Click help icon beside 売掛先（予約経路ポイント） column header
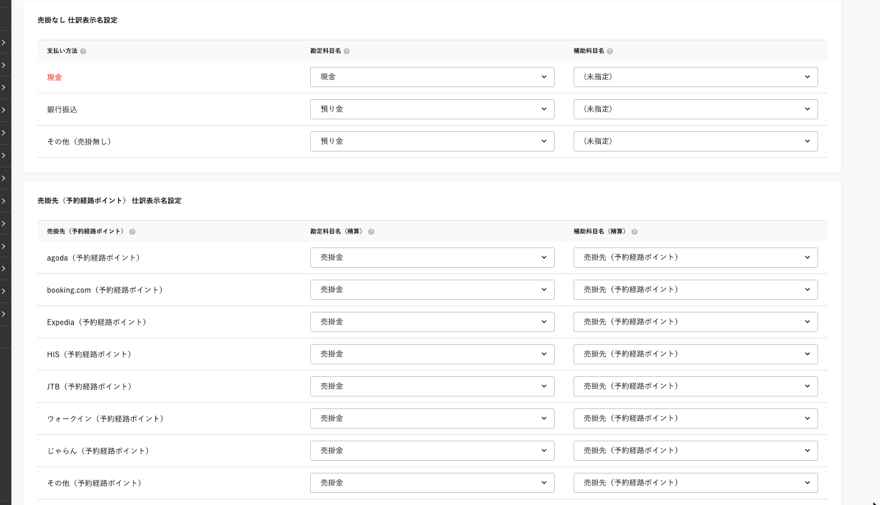This screenshot has width=880, height=505. 133,232
